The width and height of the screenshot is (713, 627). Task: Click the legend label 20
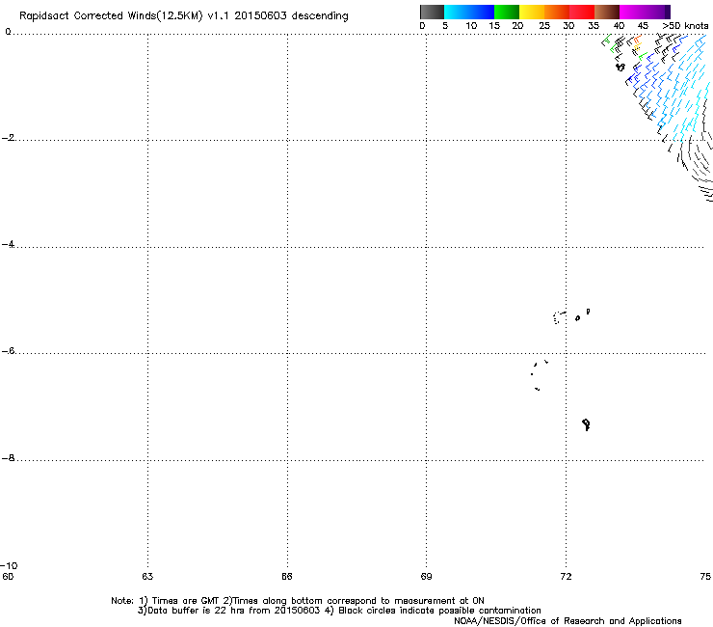(517, 26)
